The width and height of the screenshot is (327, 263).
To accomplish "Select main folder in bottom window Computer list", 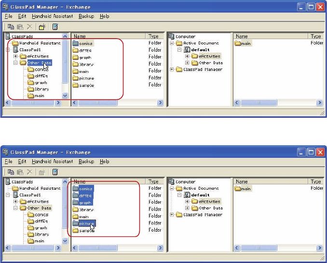I will coord(243,189).
